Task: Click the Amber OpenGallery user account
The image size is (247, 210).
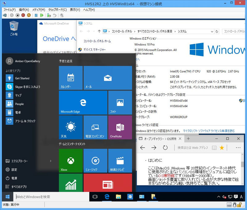Action: (x=23, y=61)
